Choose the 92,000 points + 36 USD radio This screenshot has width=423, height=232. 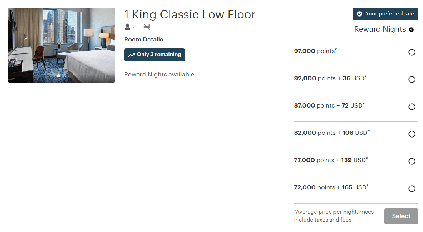click(x=412, y=80)
